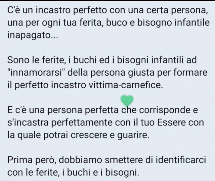Image resolution: width=215 pixels, height=181 pixels.
Task: Tap the line starting "Sono le ferite"
Action: tap(102, 60)
